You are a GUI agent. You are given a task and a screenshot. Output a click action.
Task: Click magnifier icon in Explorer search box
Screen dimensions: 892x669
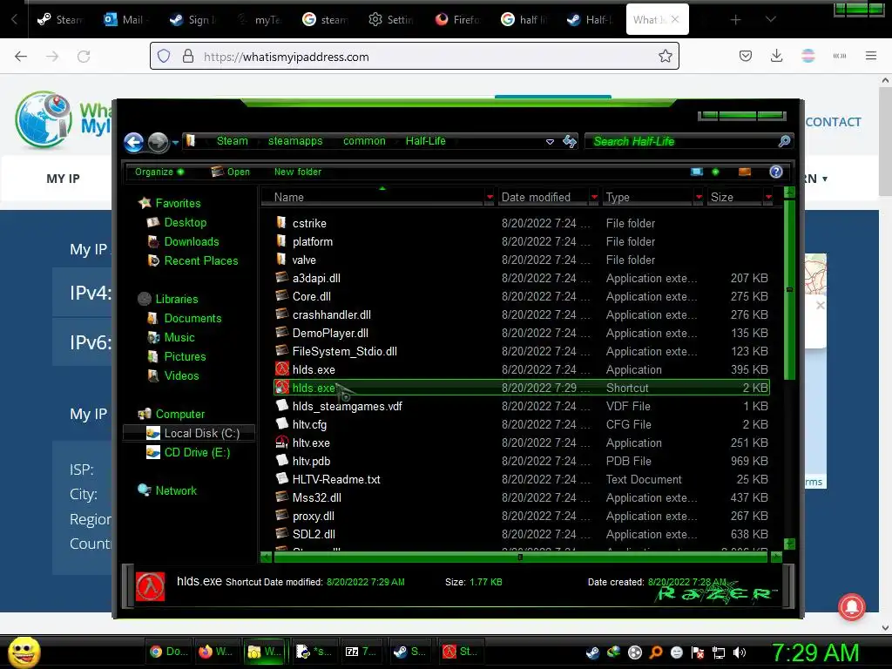coord(784,141)
